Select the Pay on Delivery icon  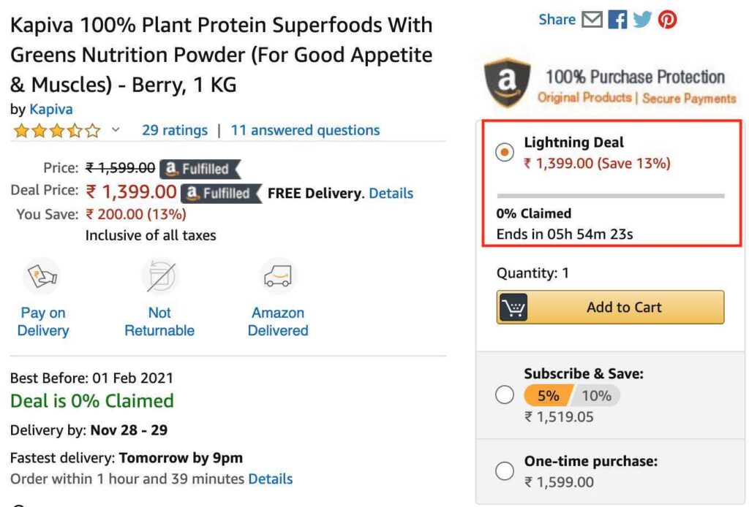coord(42,276)
